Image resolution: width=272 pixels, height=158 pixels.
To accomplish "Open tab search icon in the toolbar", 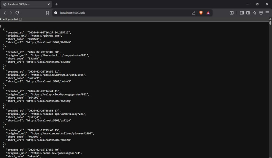I will point(232,13).
